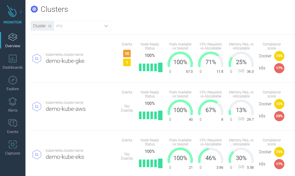Open the Cluster filter dropdown arrow
This screenshot has height=176, width=295.
click(x=106, y=26)
